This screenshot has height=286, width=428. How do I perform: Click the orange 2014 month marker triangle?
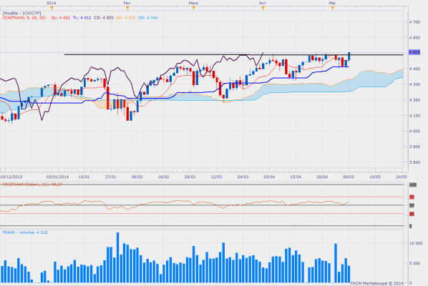52,9
